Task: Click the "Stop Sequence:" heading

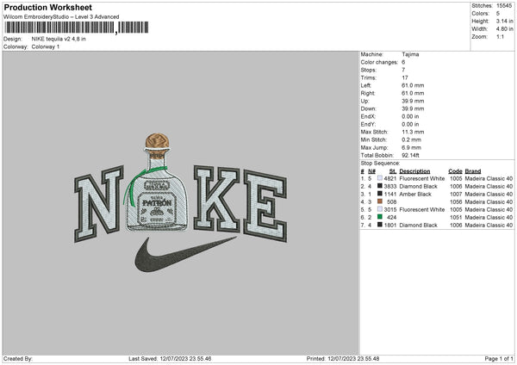Action: point(380,163)
